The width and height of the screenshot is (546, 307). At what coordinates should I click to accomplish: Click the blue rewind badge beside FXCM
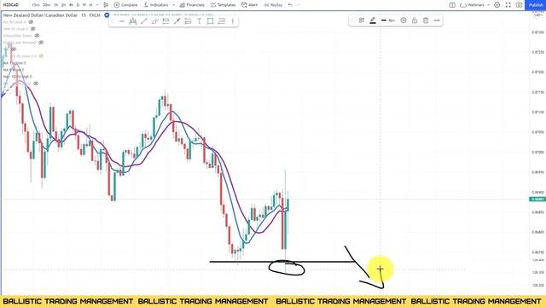click(107, 15)
